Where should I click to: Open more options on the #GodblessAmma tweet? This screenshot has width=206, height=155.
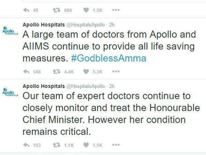coord(116,71)
